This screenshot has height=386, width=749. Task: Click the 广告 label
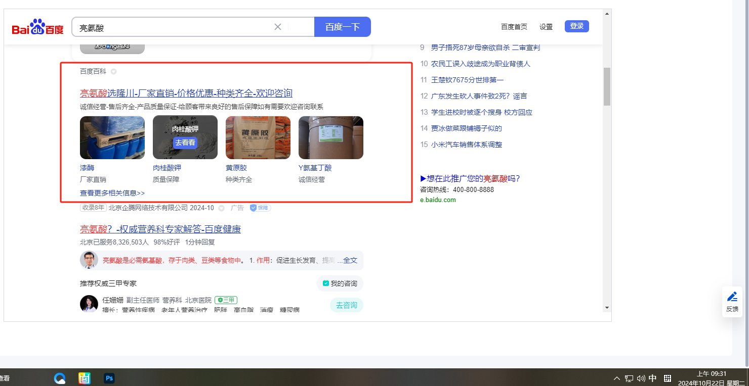[x=237, y=208]
